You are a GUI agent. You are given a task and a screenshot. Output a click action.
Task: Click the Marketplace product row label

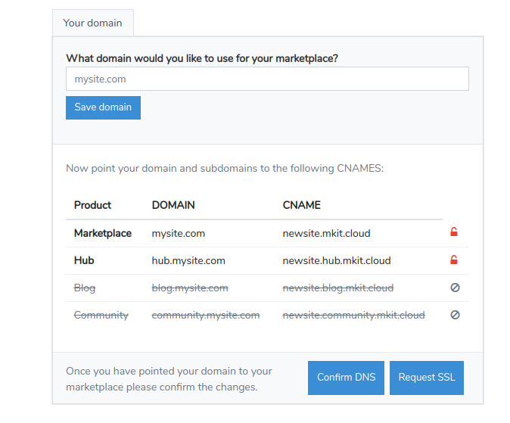tap(103, 233)
